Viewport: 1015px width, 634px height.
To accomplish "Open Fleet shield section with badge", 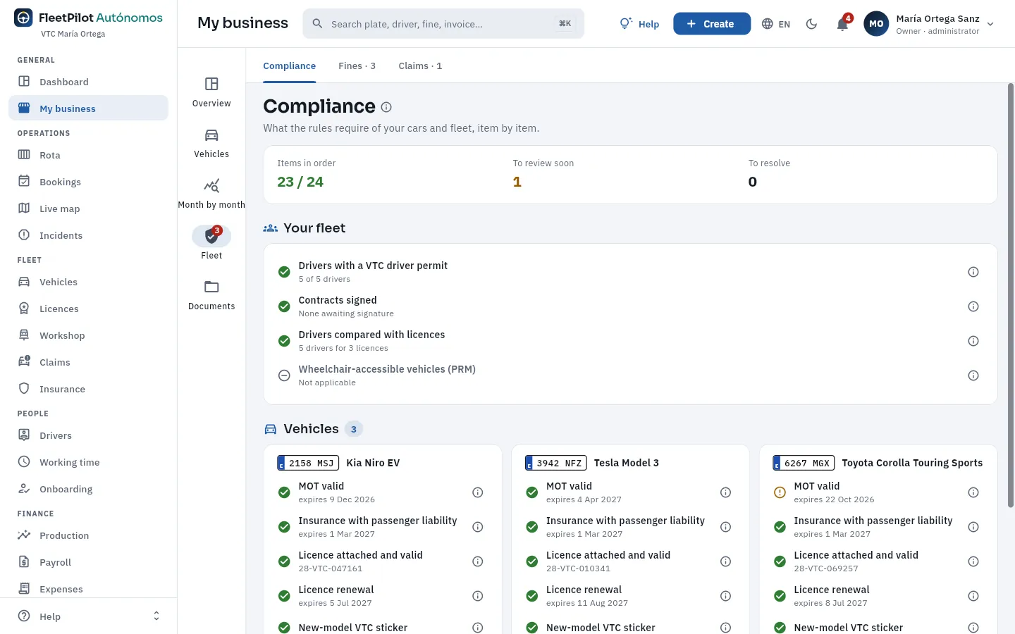I will pyautogui.click(x=211, y=243).
